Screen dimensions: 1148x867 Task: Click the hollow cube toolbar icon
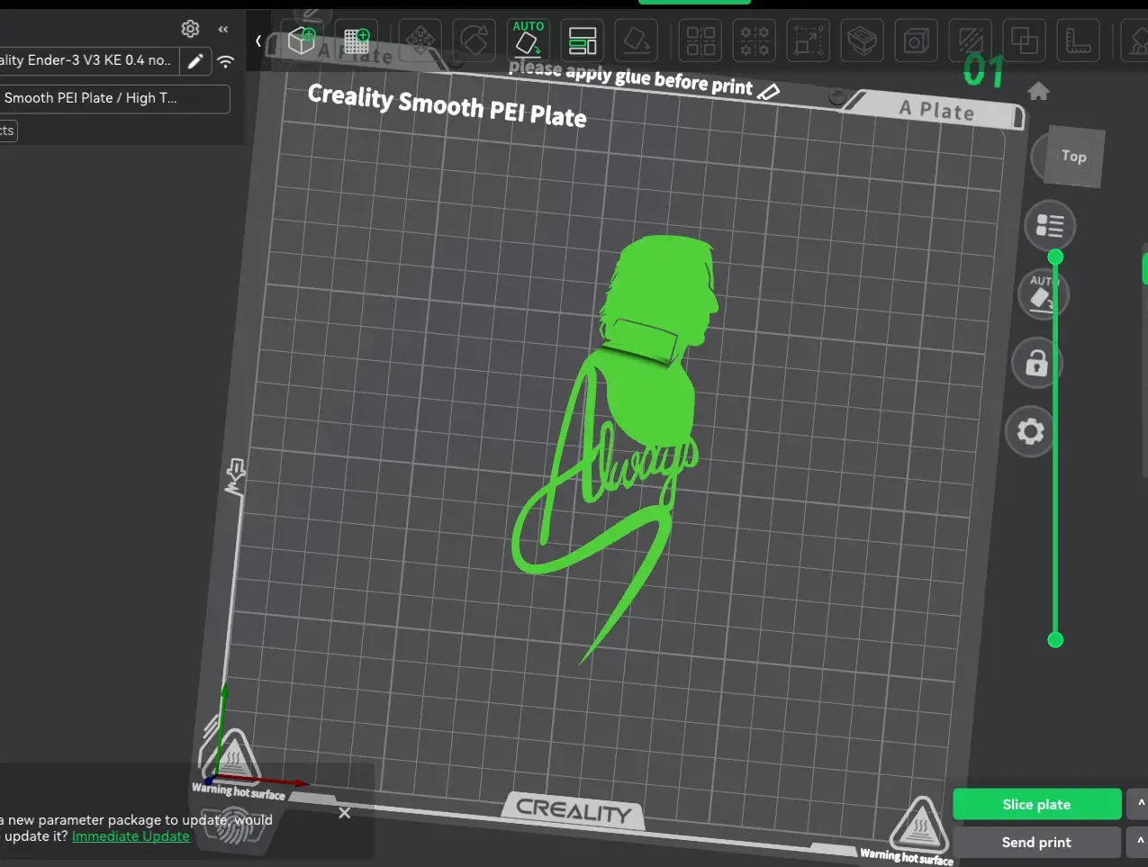(917, 41)
